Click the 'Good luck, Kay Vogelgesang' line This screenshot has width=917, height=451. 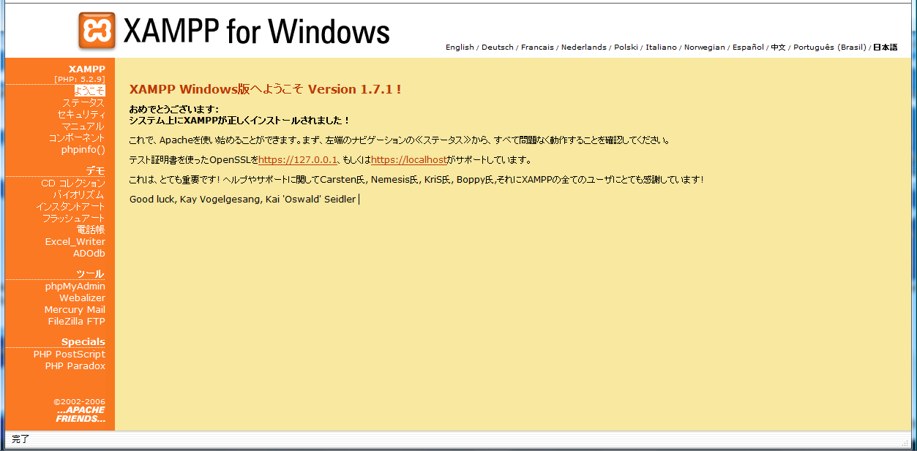(242, 200)
